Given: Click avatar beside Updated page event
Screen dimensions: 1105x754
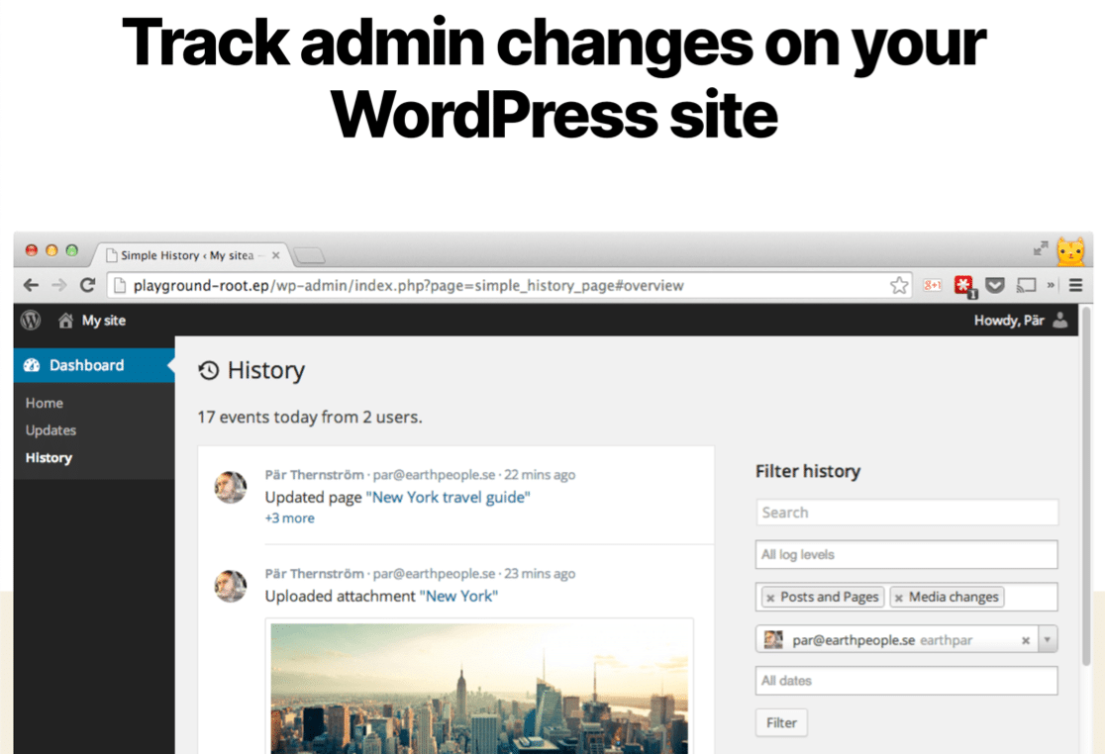Looking at the screenshot, I should [x=231, y=487].
